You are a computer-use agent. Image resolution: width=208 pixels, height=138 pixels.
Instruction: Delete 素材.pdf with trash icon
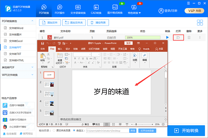click(x=189, y=37)
